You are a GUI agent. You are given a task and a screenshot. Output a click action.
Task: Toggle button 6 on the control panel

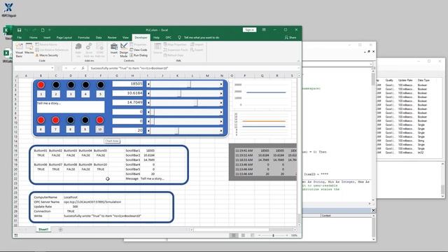click(41, 129)
